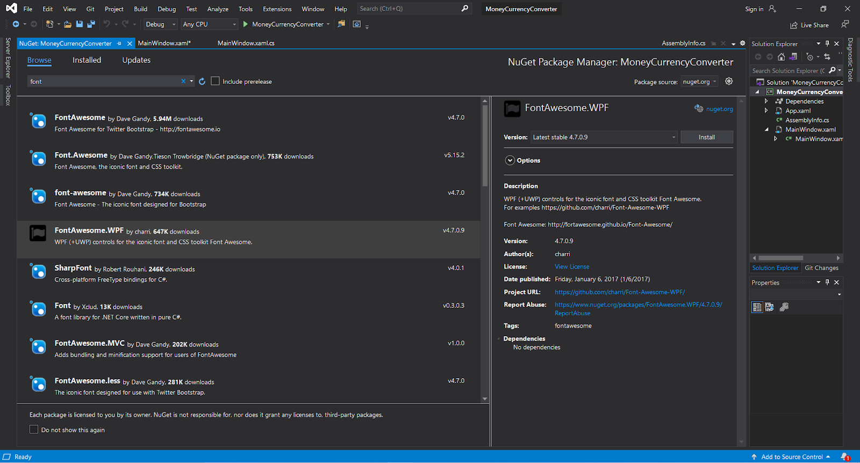Close the NuGet MoneyCurrencyConverter tab

click(130, 44)
